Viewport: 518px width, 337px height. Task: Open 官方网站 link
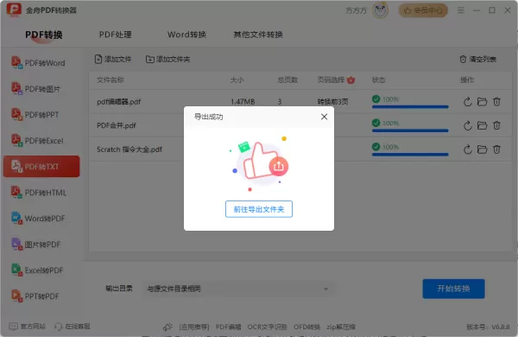pyautogui.click(x=27, y=327)
